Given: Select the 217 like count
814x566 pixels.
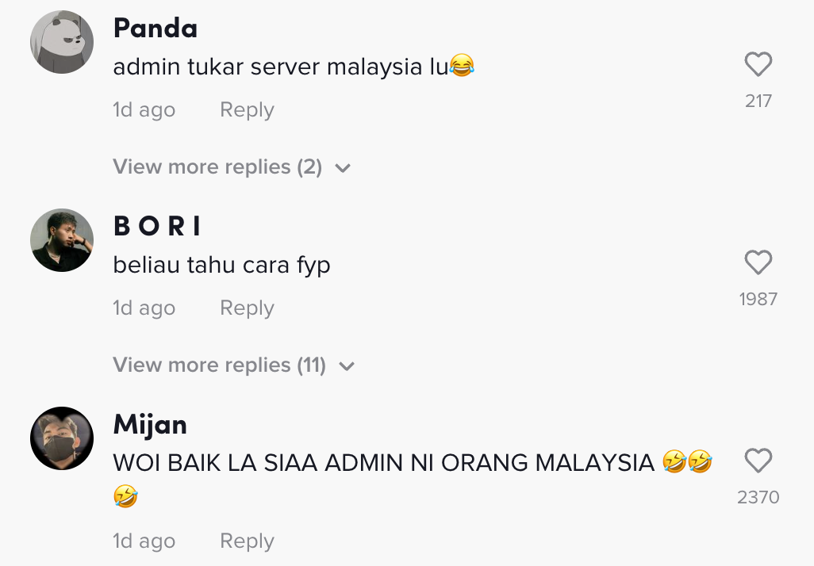Looking at the screenshot, I should point(758,101).
